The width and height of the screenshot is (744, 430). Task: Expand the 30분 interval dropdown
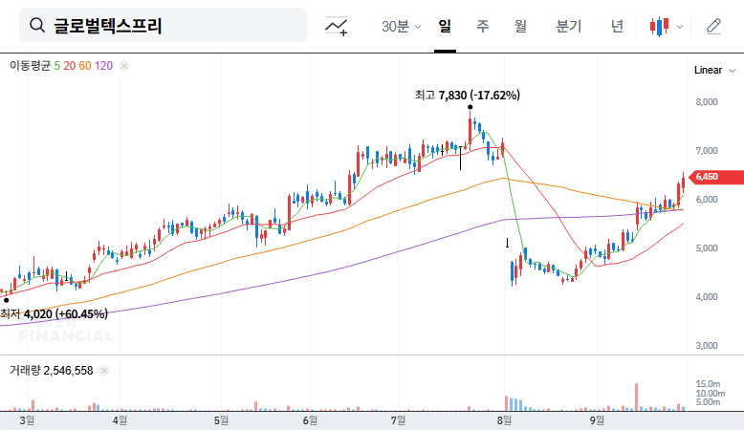(401, 26)
